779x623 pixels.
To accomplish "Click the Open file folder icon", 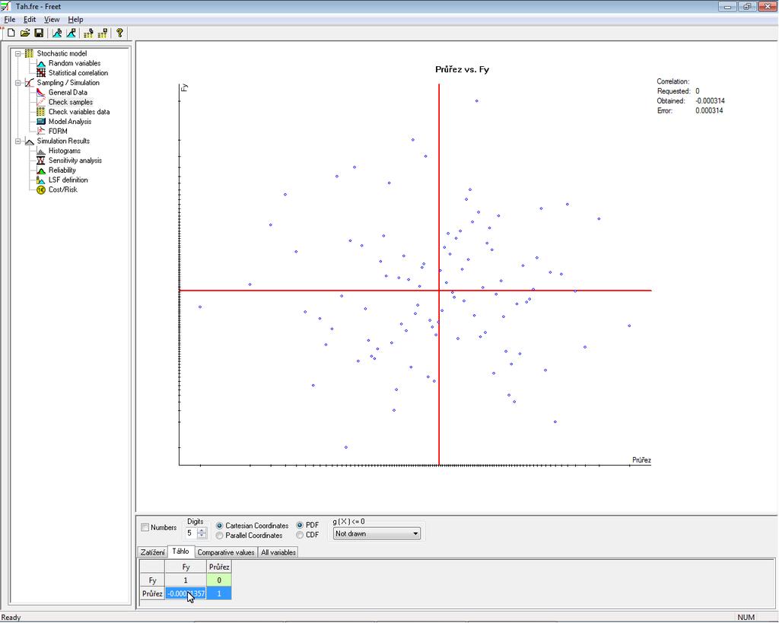I will 25,33.
